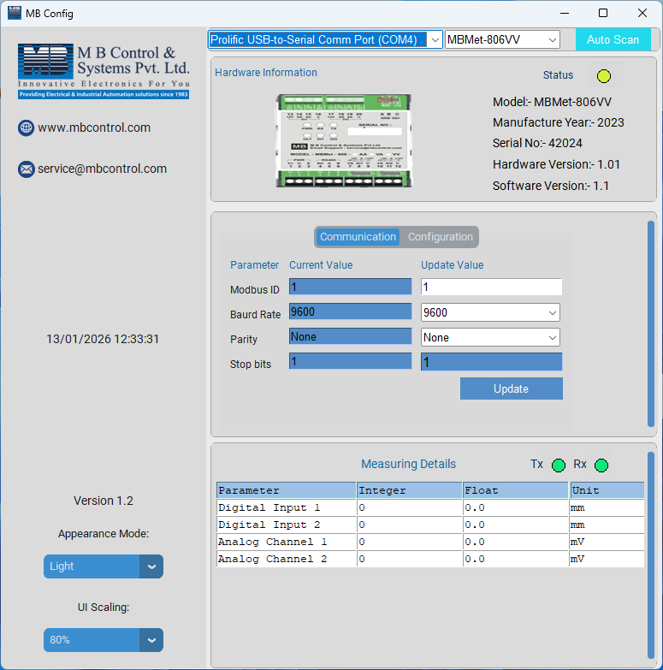The image size is (663, 670).
Task: Open the COM port selection dropdown
Action: click(325, 39)
